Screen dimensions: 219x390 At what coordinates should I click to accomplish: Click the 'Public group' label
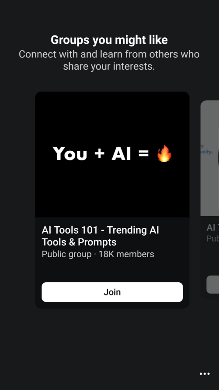pos(66,254)
